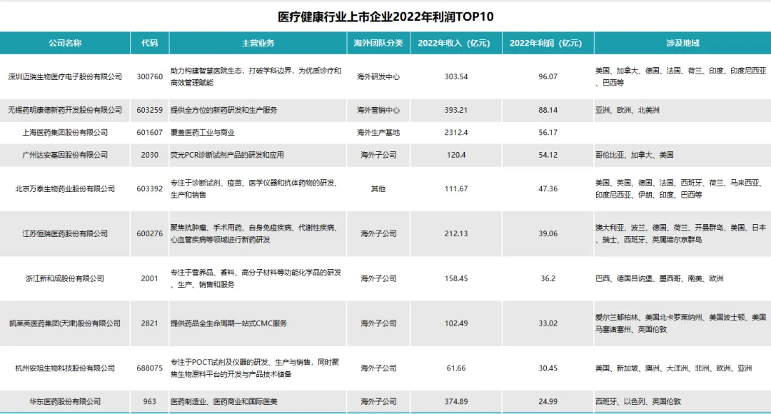
Task: Select company name 无锡药明康德新药开发股份有限公司
Action: [x=65, y=110]
